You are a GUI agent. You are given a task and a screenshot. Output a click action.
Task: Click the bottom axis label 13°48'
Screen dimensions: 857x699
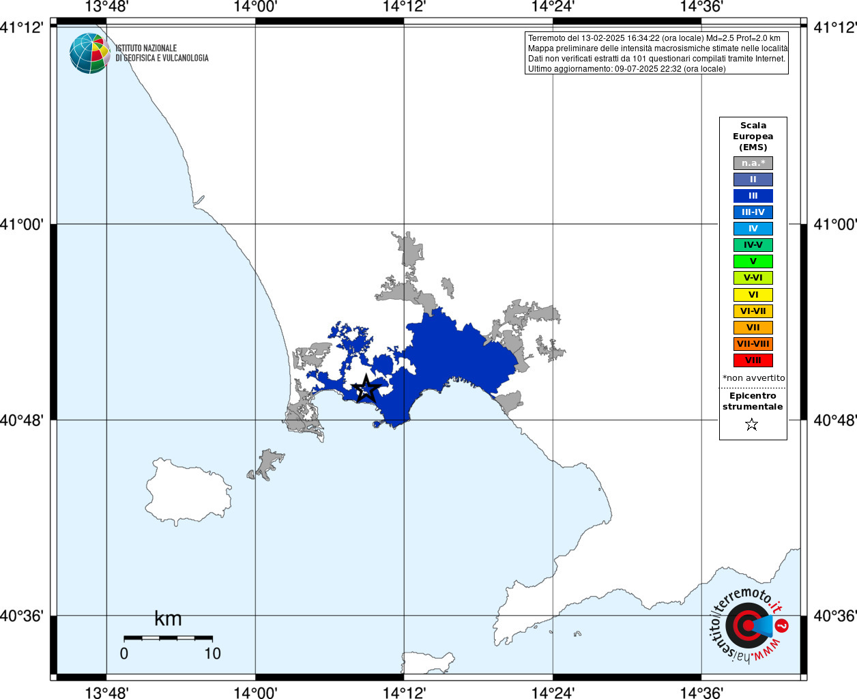pos(106,693)
